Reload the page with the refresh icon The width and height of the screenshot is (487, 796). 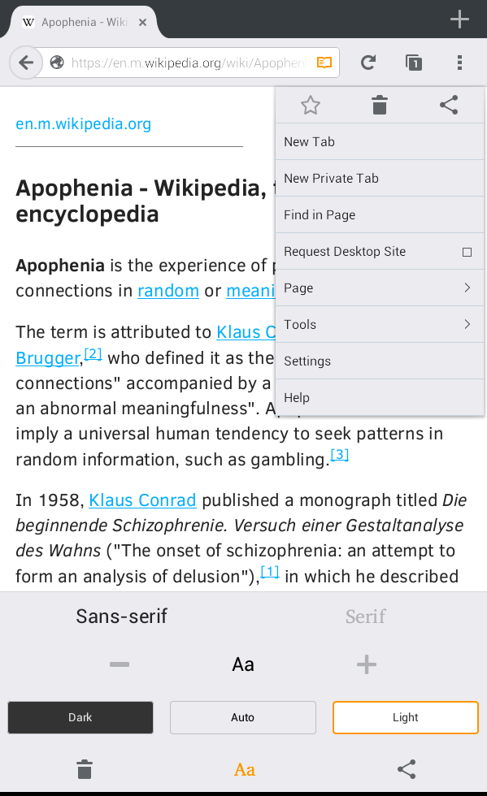368,63
